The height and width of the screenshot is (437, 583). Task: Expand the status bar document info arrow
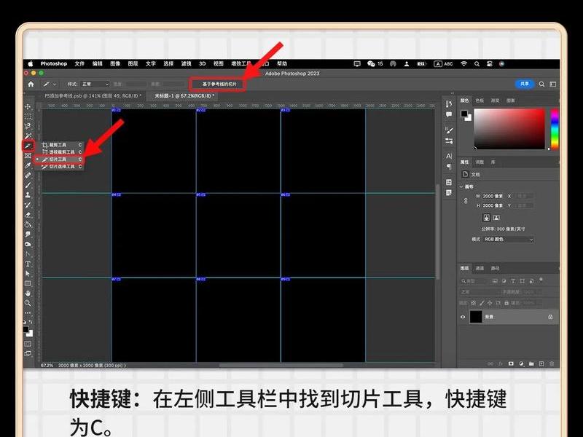(x=125, y=366)
